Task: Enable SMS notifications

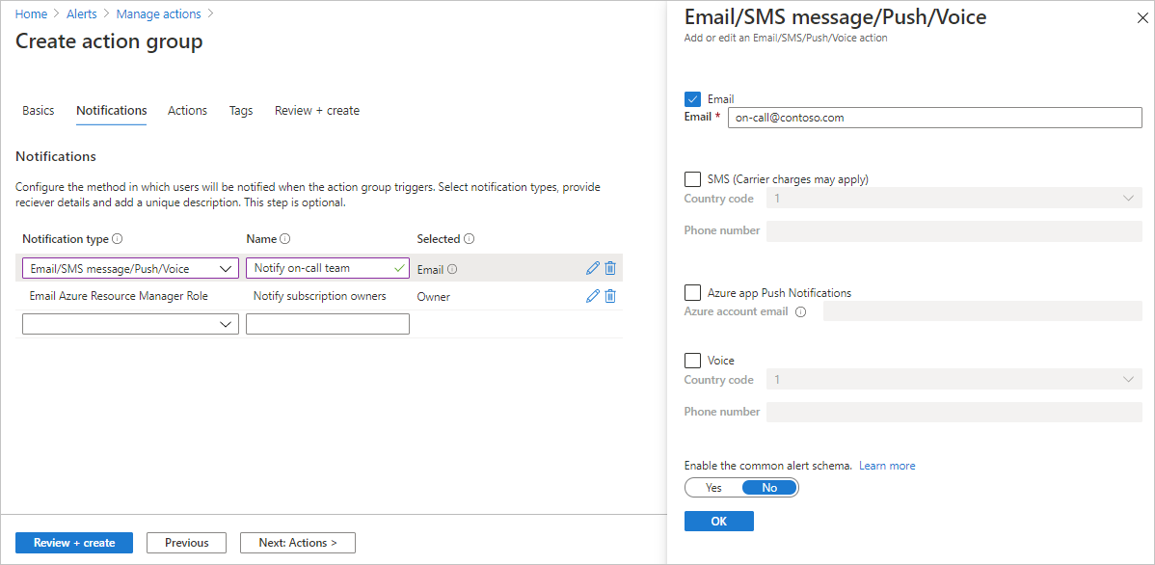Action: click(x=690, y=178)
